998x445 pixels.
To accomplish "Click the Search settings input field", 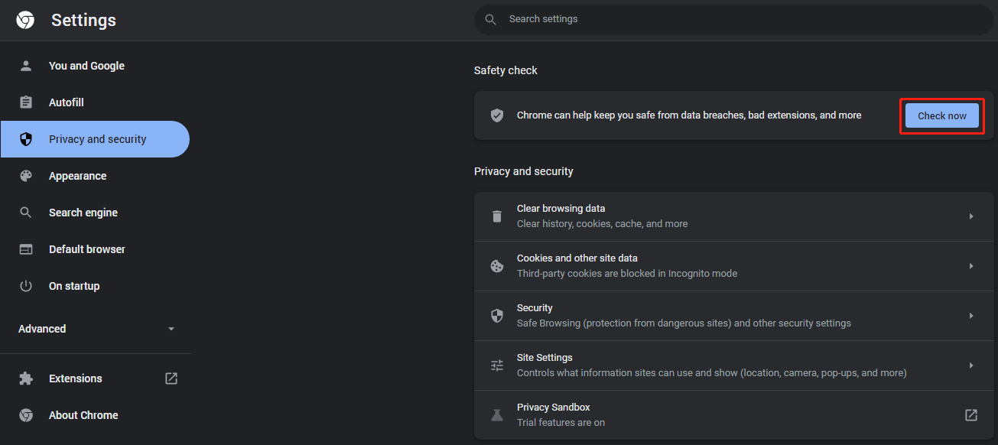I will coord(734,19).
